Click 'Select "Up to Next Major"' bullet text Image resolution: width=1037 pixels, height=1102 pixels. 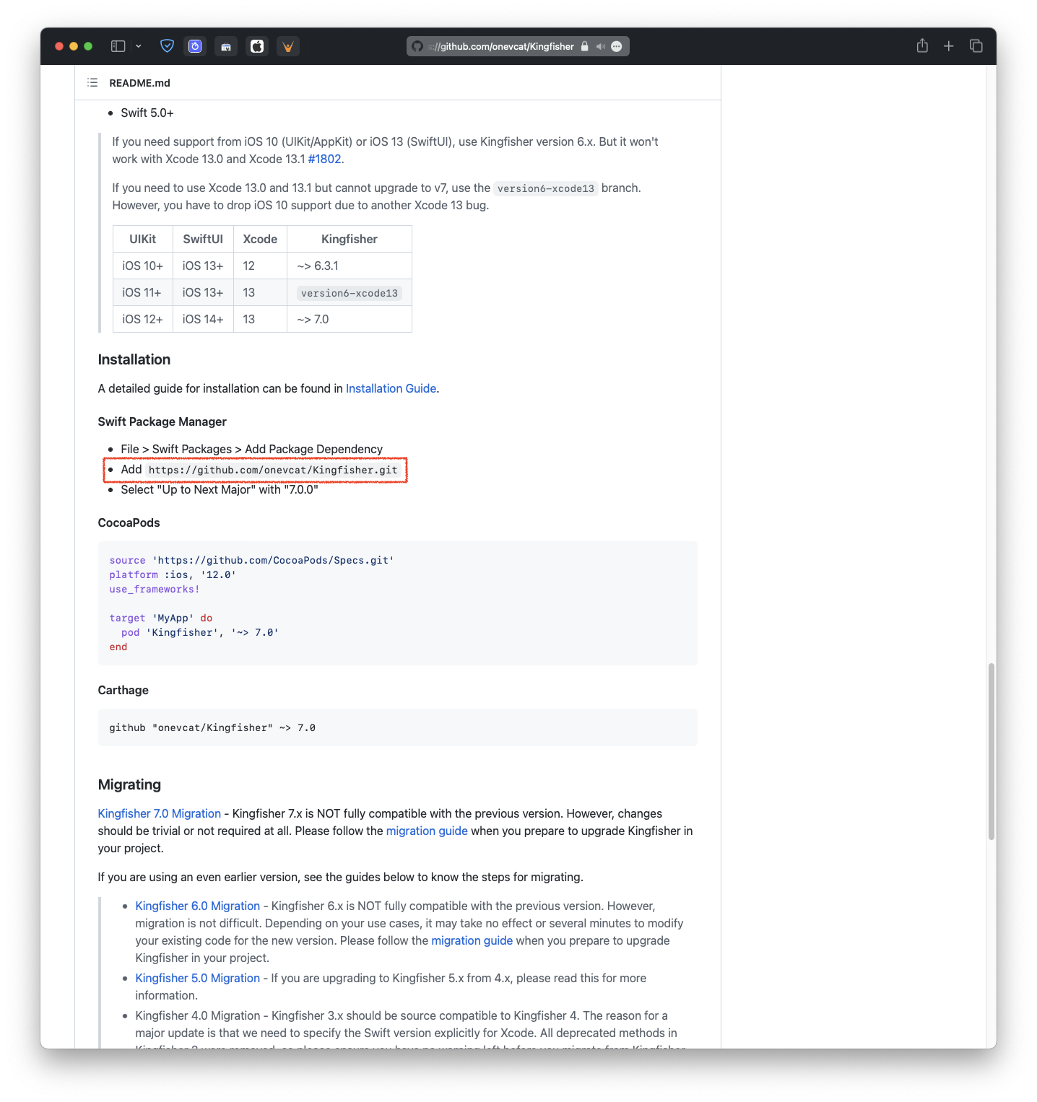pyautogui.click(x=220, y=489)
